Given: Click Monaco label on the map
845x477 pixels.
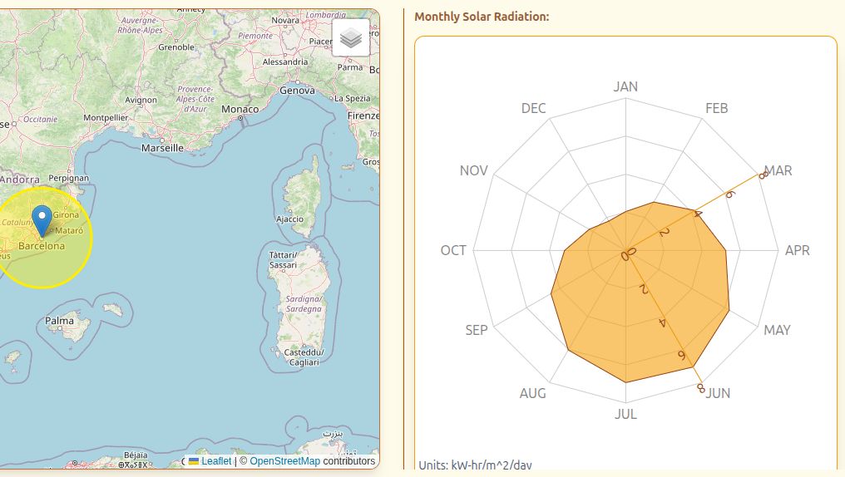Looking at the screenshot, I should 240,110.
